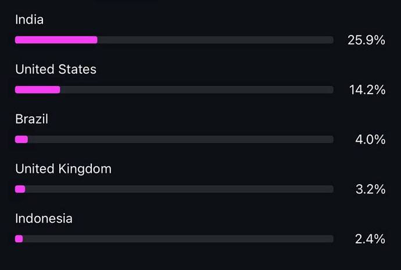
Task: Select the pink bar segment for Indonesia
Action: click(19, 239)
